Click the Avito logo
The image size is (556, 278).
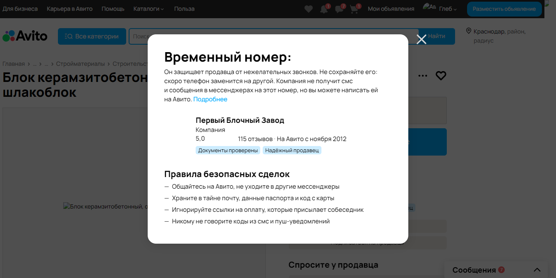tap(25, 36)
